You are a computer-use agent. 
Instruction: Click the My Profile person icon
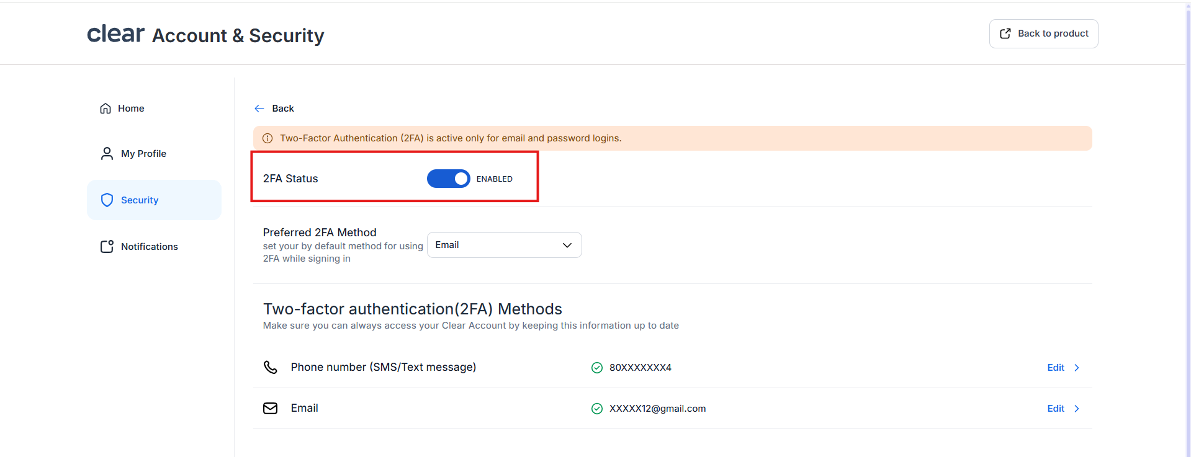pos(107,154)
